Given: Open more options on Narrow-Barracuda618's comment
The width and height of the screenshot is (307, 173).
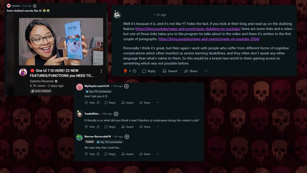Looking at the screenshot, I should pyautogui.click(x=158, y=154).
